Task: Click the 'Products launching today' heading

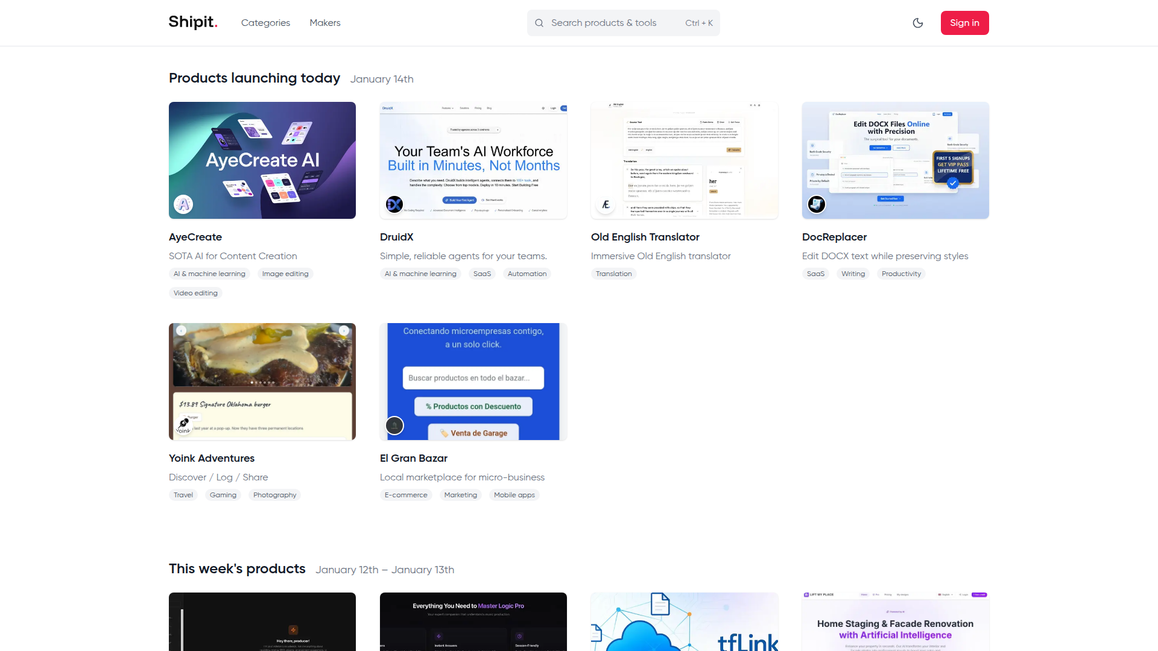Action: pyautogui.click(x=255, y=78)
